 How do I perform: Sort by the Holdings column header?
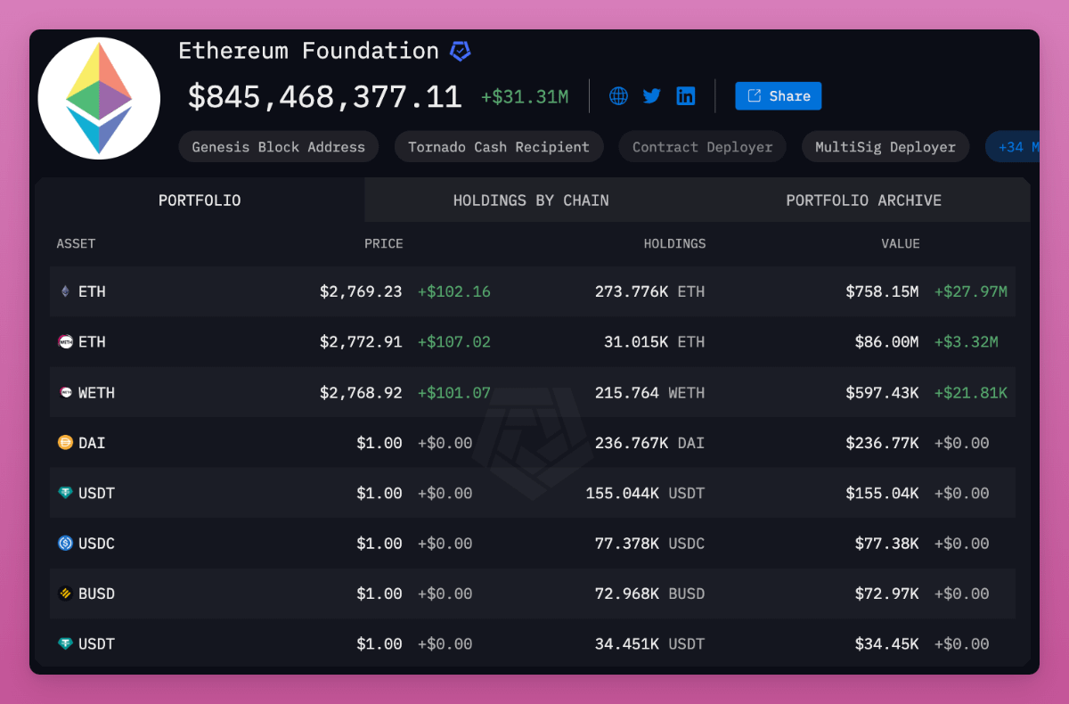674,244
